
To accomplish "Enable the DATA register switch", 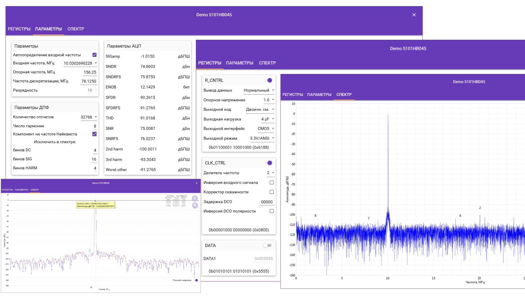I will [267, 246].
